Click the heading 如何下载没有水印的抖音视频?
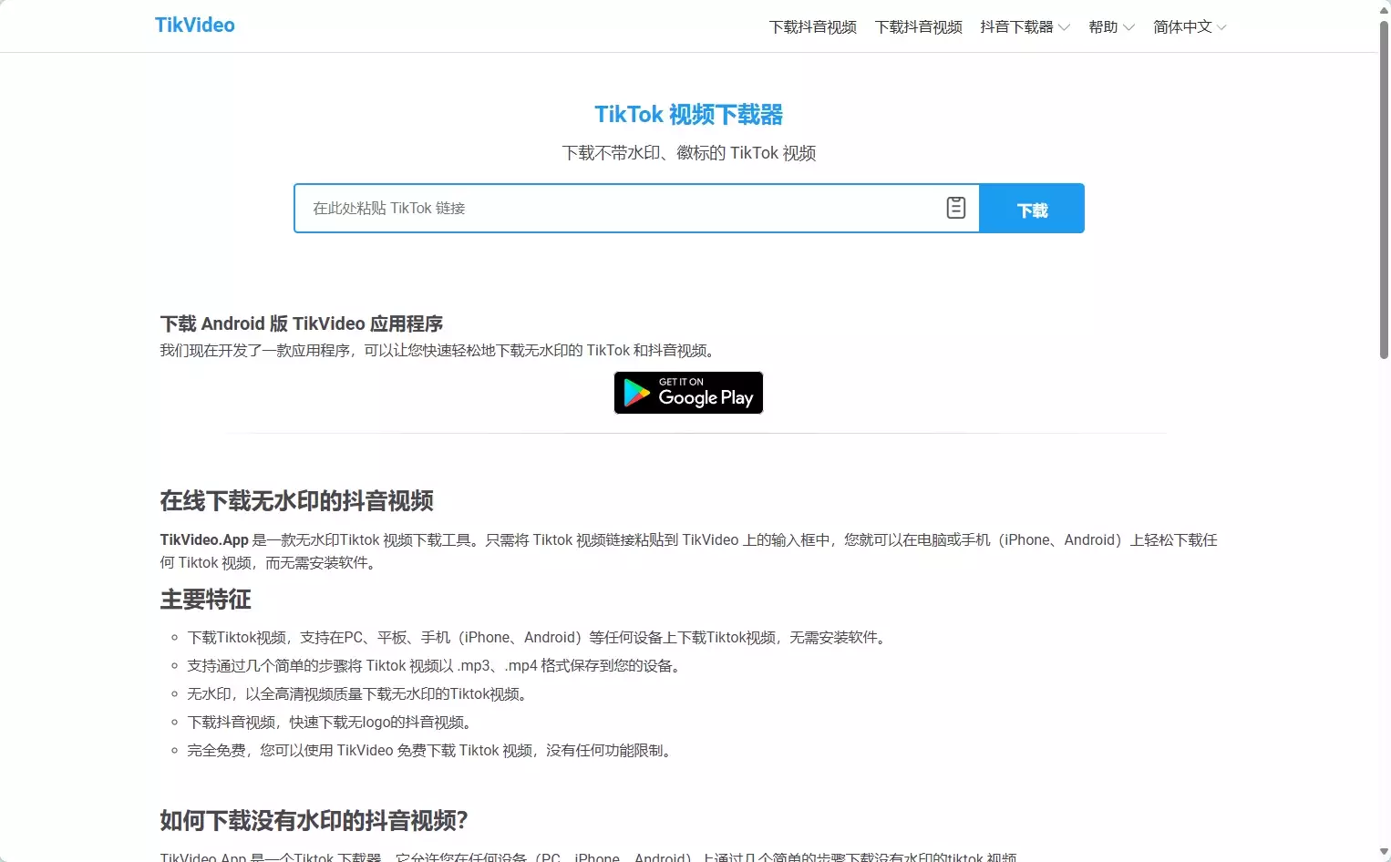Image resolution: width=1391 pixels, height=862 pixels. point(314,821)
